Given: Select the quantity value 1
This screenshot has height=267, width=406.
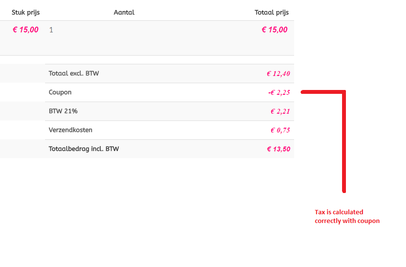Looking at the screenshot, I should [x=51, y=30].
